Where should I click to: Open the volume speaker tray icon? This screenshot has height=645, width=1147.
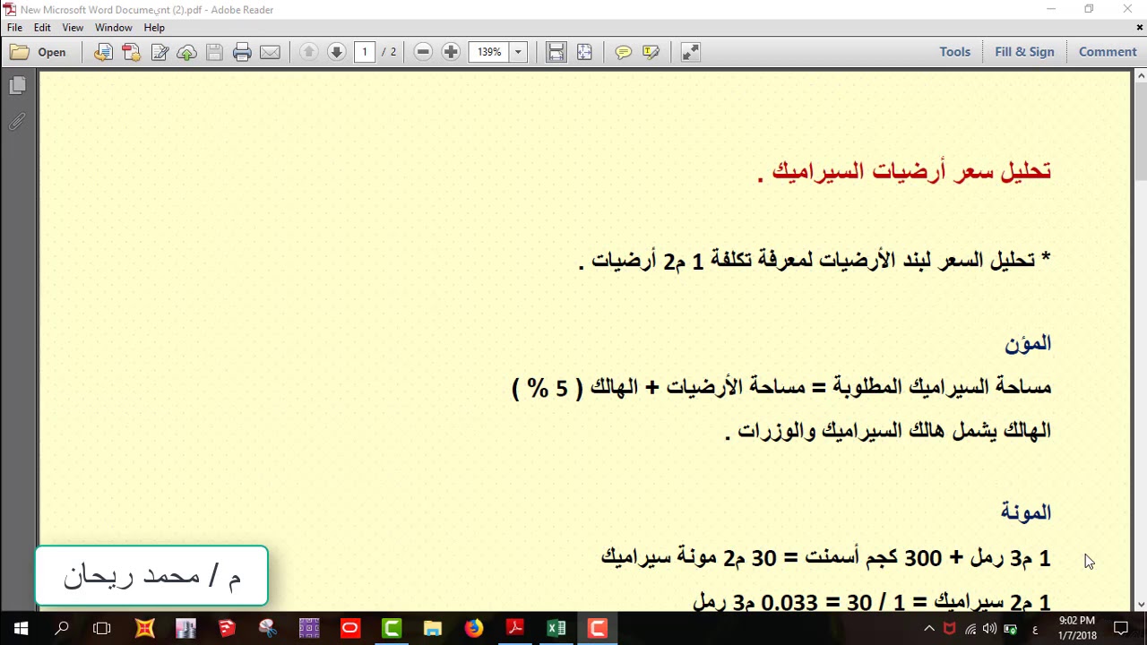pyautogui.click(x=990, y=629)
